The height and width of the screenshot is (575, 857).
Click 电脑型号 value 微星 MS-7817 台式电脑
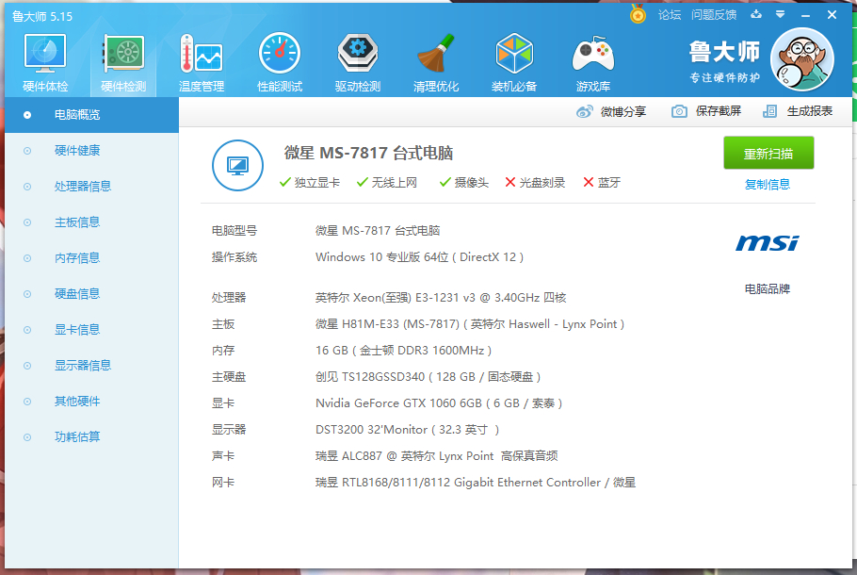coord(378,231)
